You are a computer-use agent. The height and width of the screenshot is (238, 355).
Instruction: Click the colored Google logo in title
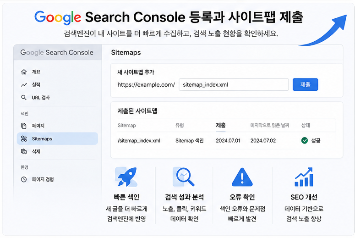point(58,17)
